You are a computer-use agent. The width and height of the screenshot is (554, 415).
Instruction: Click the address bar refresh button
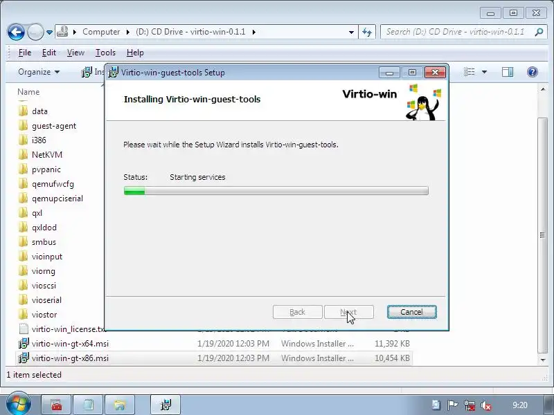pyautogui.click(x=367, y=32)
